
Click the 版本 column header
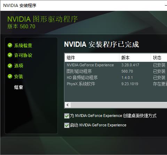tap(135, 58)
